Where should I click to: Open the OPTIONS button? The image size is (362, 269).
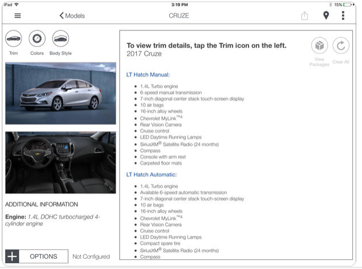(x=43, y=257)
